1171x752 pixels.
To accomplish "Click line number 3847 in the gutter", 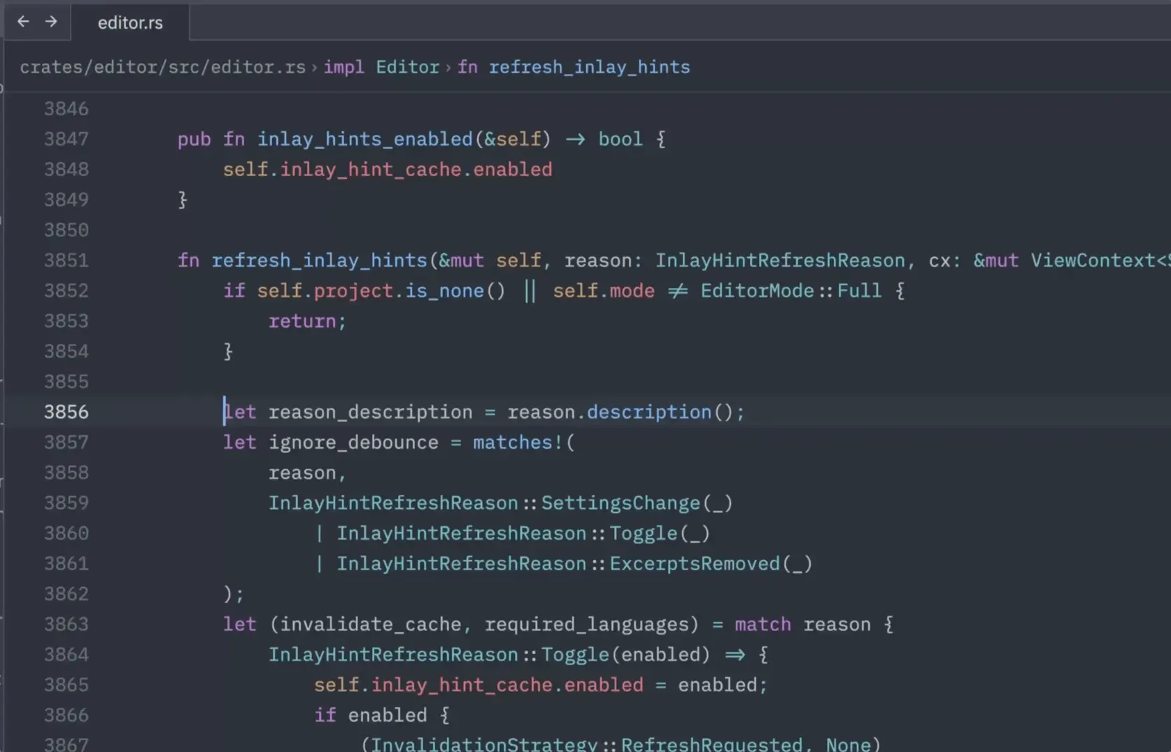I will [66, 139].
